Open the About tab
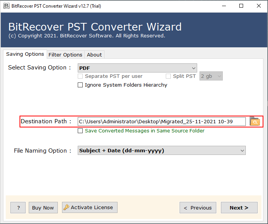 (94, 55)
